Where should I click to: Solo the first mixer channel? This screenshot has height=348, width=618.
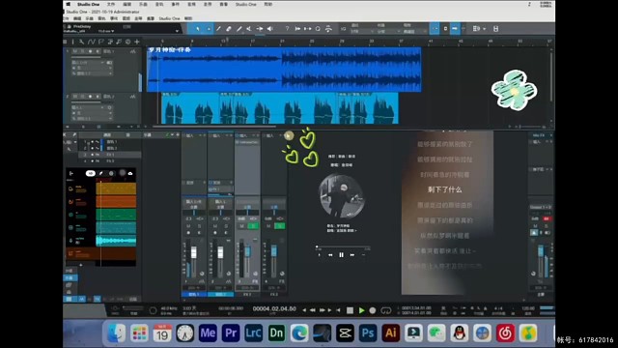[199, 226]
